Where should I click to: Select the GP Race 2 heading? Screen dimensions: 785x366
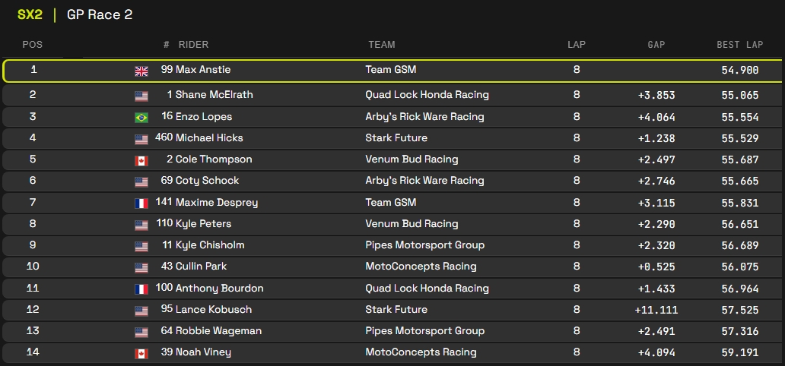tap(100, 15)
